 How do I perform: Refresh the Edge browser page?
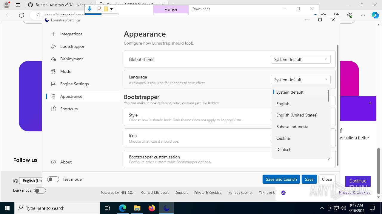[21, 15]
